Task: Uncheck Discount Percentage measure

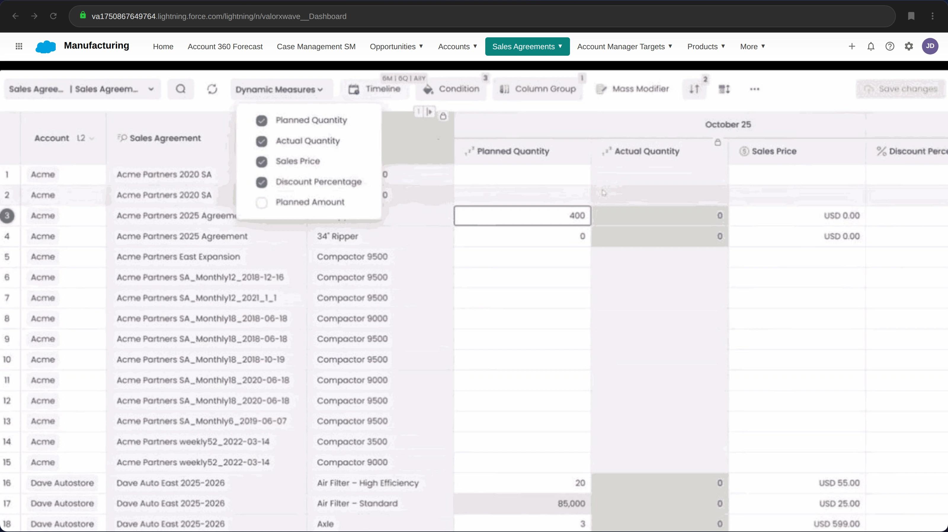Action: click(x=262, y=182)
